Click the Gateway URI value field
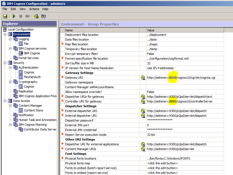 tap(185, 78)
